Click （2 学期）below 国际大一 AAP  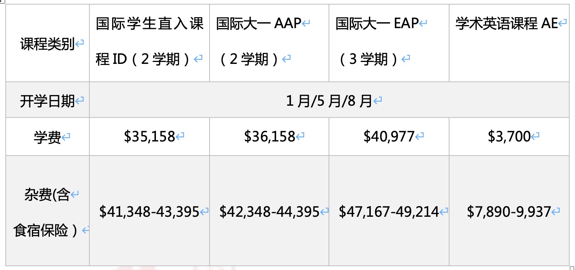[249, 59]
